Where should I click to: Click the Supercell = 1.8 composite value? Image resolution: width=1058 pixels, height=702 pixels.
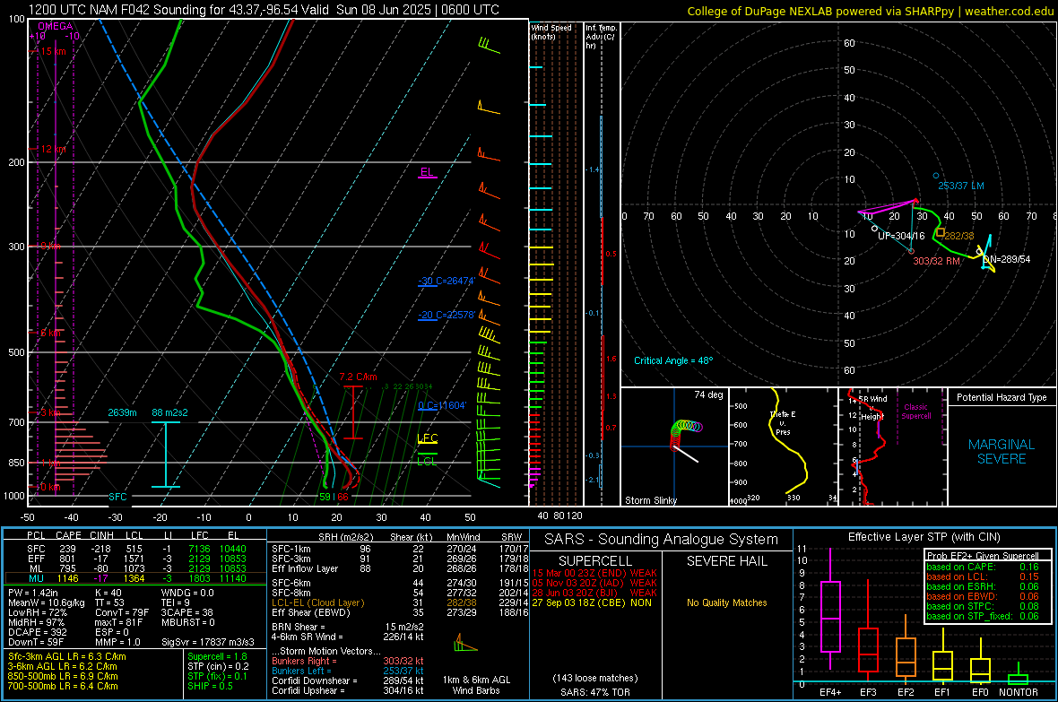pyautogui.click(x=217, y=656)
